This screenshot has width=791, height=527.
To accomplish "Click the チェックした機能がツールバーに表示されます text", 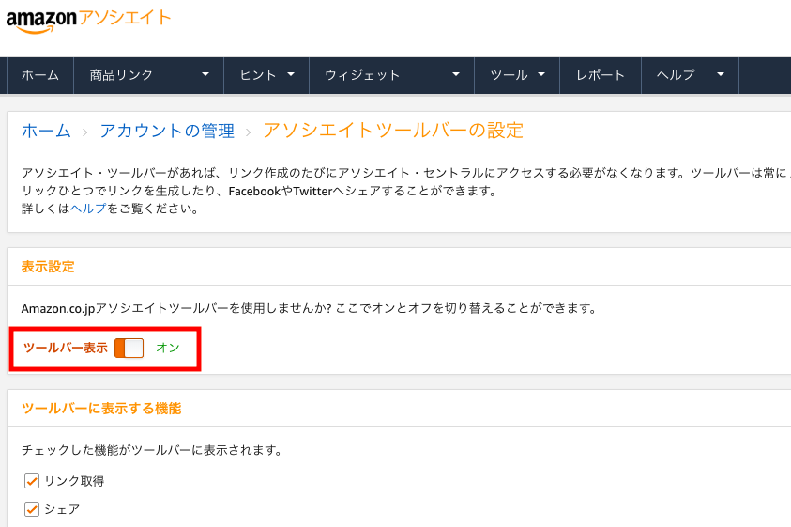I will click(x=151, y=450).
